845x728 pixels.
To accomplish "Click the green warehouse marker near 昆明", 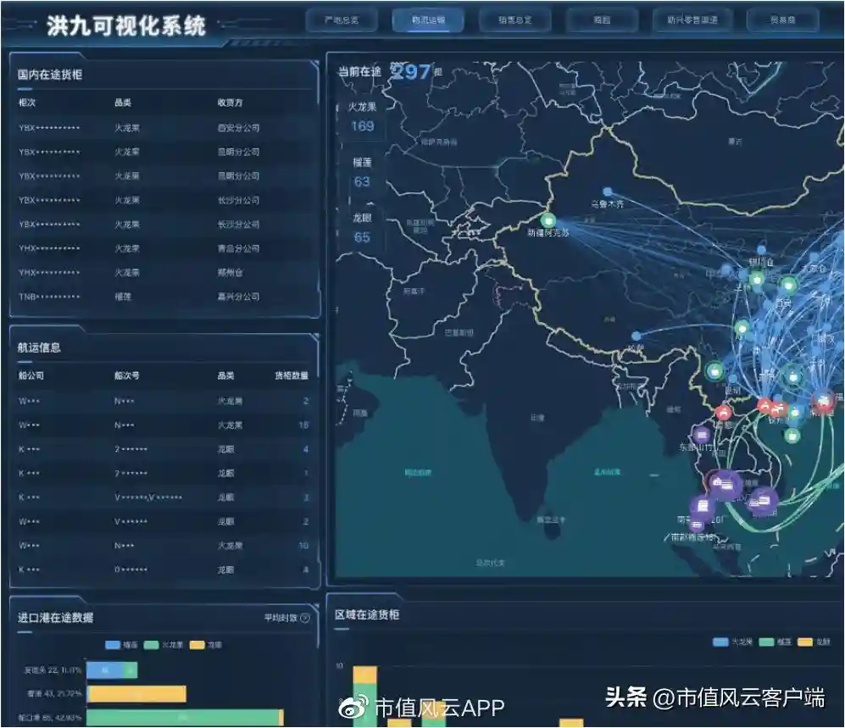I will [715, 370].
